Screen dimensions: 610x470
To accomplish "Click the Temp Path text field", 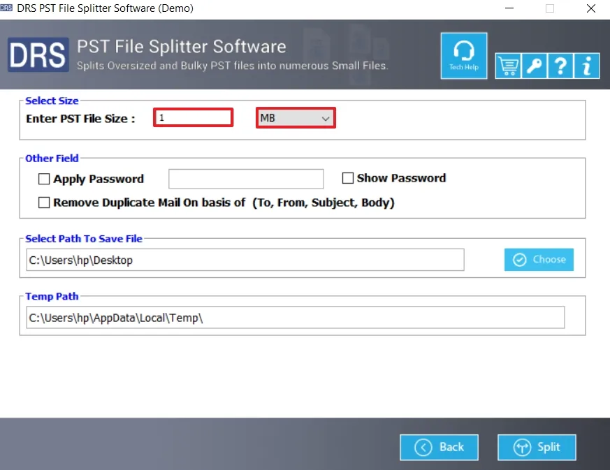I will click(x=295, y=318).
